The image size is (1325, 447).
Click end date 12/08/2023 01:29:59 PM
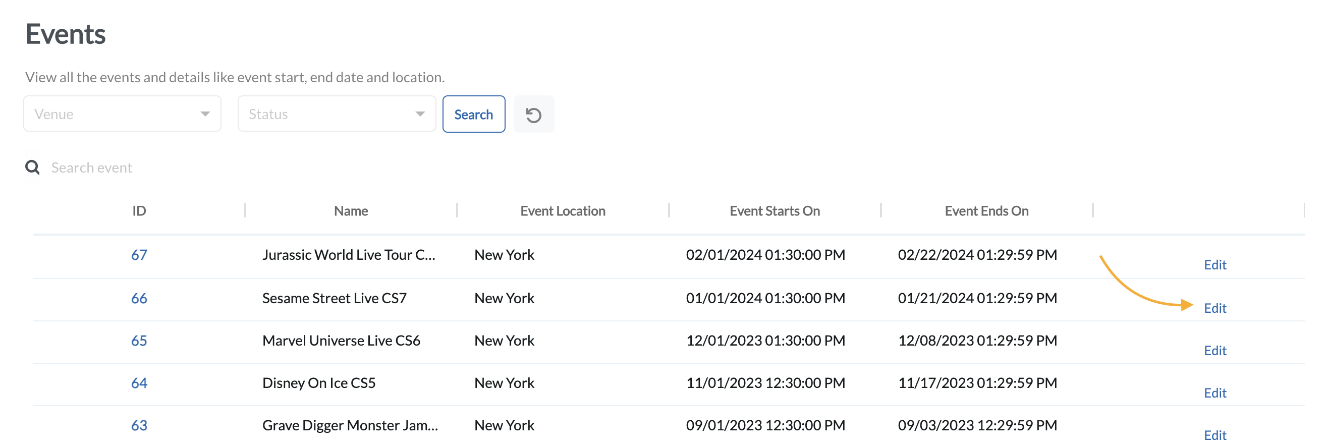[x=977, y=341]
